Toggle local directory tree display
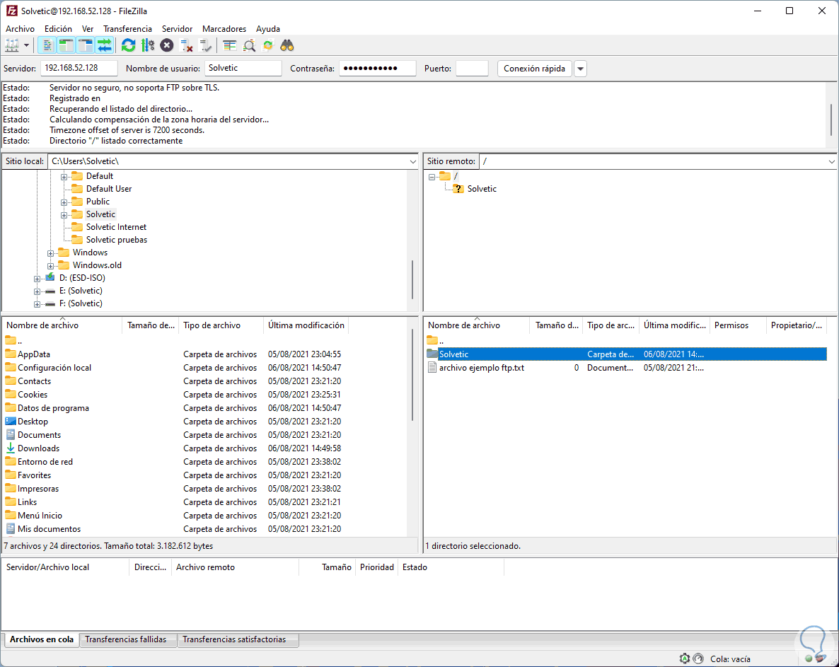The width and height of the screenshot is (839, 667). [x=66, y=46]
